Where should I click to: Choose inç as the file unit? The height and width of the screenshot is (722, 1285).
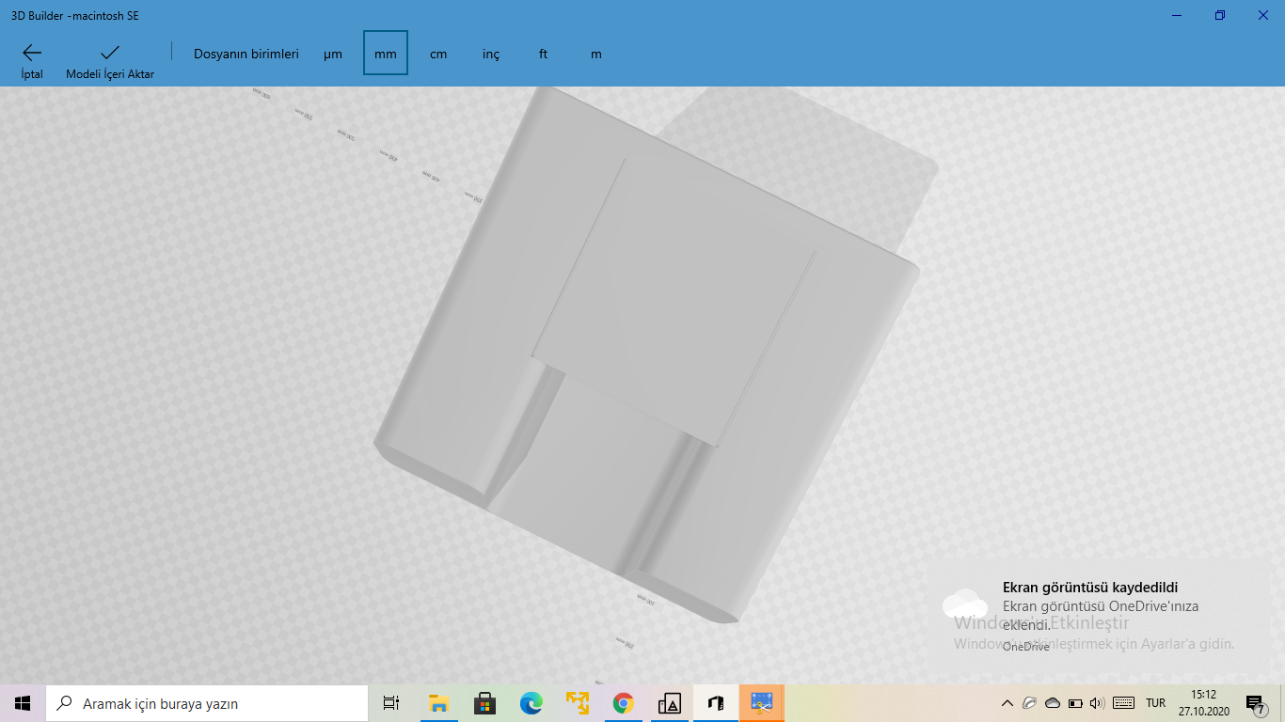(x=491, y=54)
